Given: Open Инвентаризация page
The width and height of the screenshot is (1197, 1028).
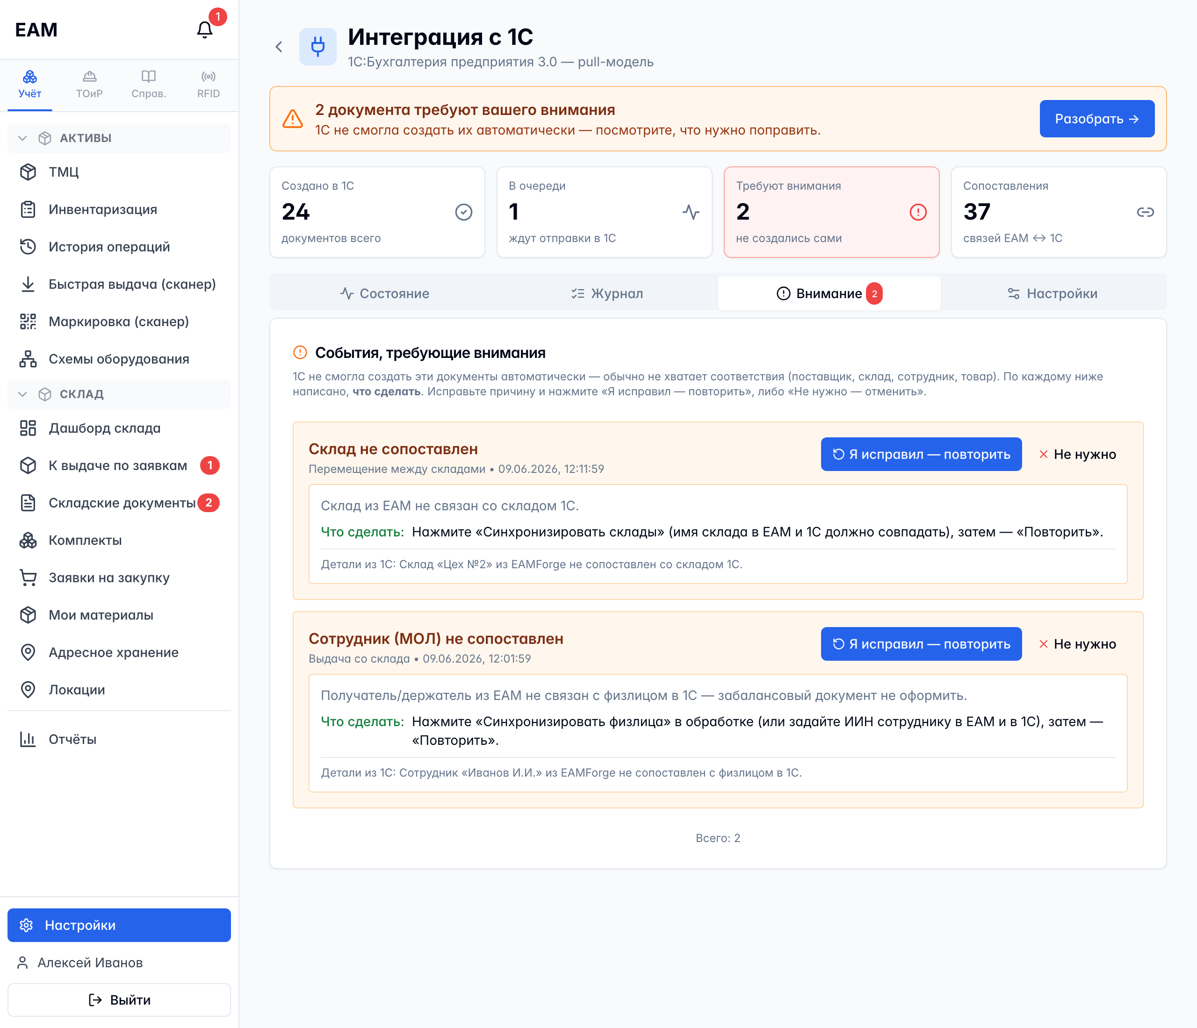Looking at the screenshot, I should pyautogui.click(x=119, y=209).
